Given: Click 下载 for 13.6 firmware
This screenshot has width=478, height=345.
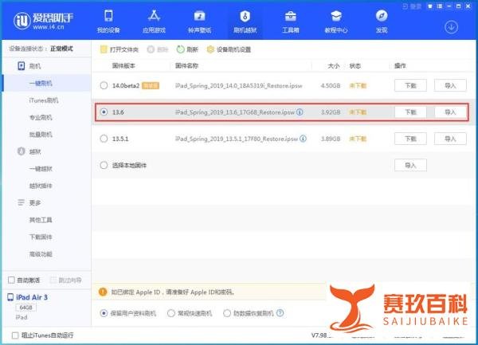Looking at the screenshot, I should [x=410, y=112].
